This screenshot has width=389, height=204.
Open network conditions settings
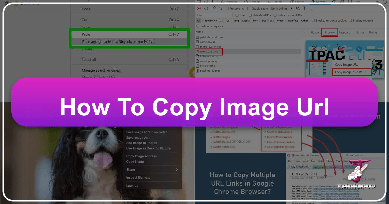297,9
